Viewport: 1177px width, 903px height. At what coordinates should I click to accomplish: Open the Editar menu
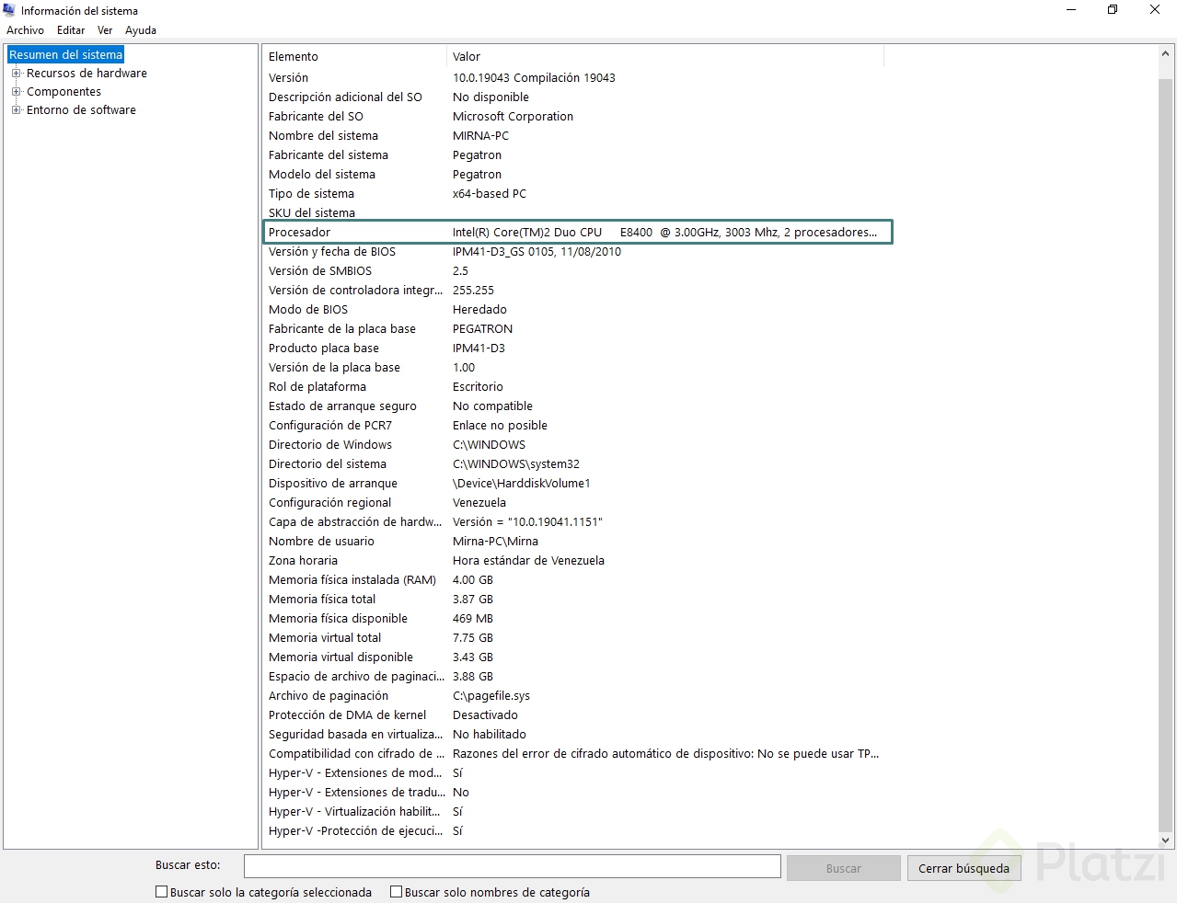(71, 30)
